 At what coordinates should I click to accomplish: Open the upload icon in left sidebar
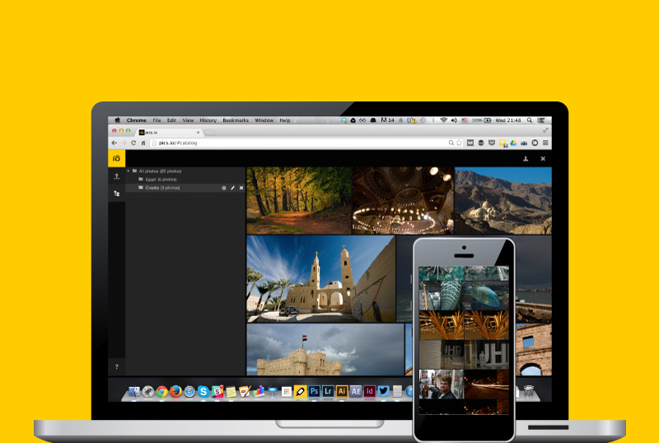[117, 176]
